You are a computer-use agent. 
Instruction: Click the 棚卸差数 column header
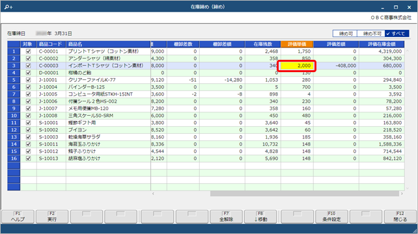[183, 44]
